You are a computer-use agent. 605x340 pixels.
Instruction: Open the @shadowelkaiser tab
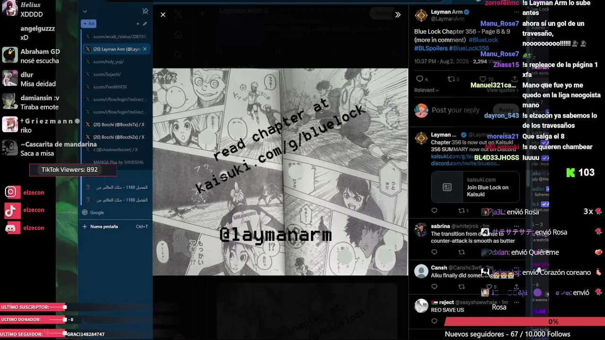pyautogui.click(x=116, y=150)
